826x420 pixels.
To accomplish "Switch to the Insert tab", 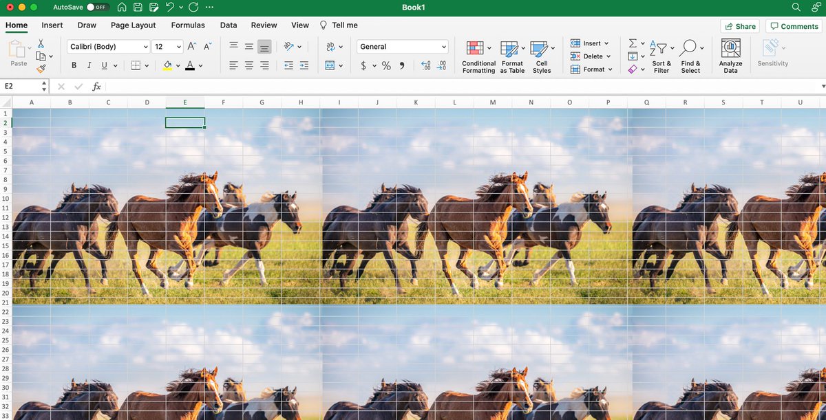I will [x=52, y=25].
